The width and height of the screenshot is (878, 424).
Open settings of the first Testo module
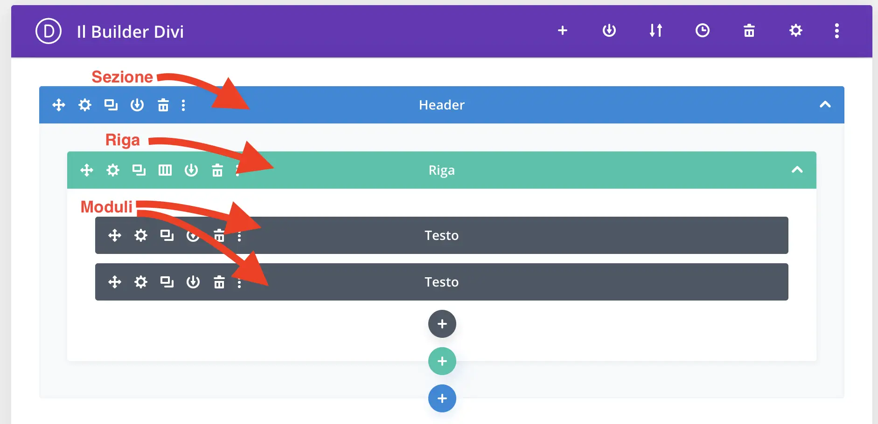pos(141,235)
